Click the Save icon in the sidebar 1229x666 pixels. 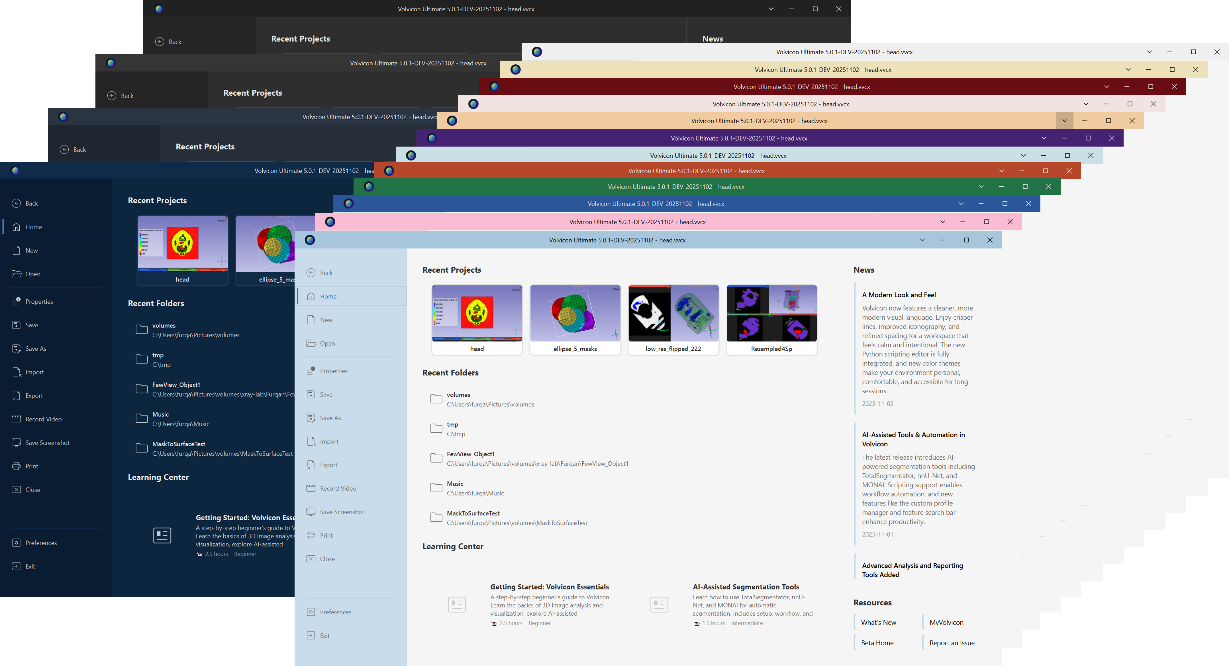pos(311,394)
